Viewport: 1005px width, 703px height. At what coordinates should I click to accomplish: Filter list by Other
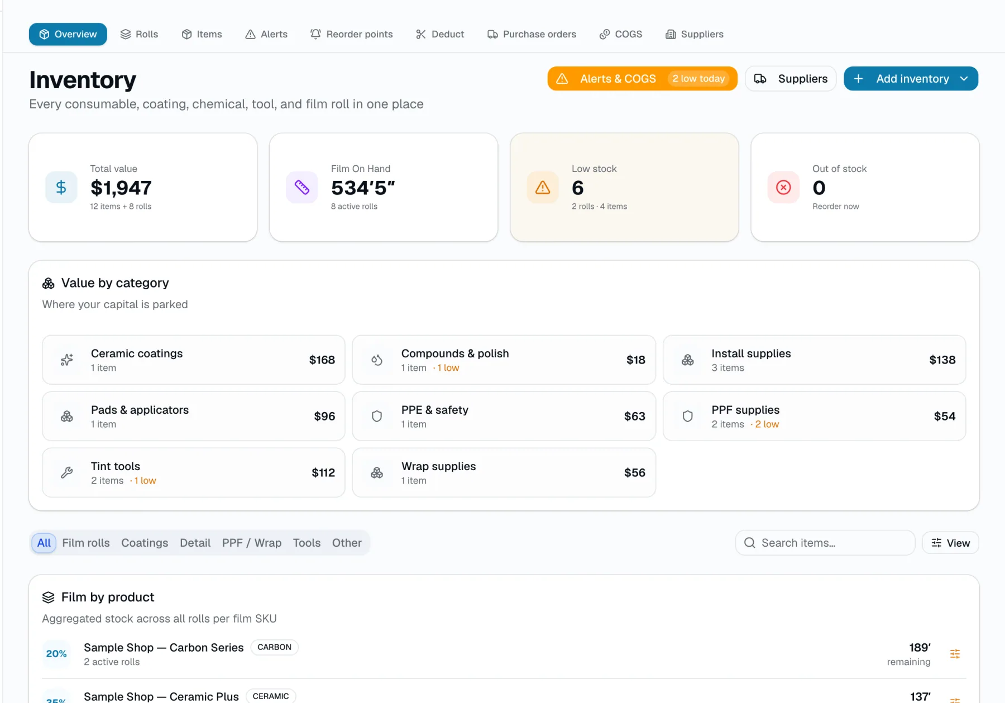pos(347,543)
